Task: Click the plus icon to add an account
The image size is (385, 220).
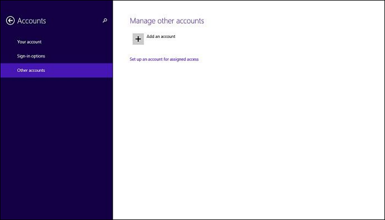Action: pos(138,39)
